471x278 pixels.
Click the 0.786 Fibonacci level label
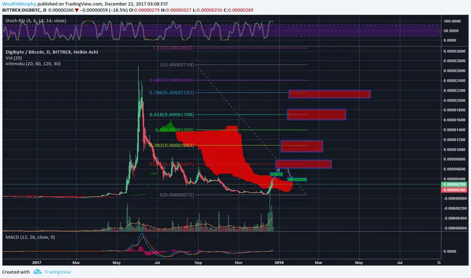[x=171, y=92]
